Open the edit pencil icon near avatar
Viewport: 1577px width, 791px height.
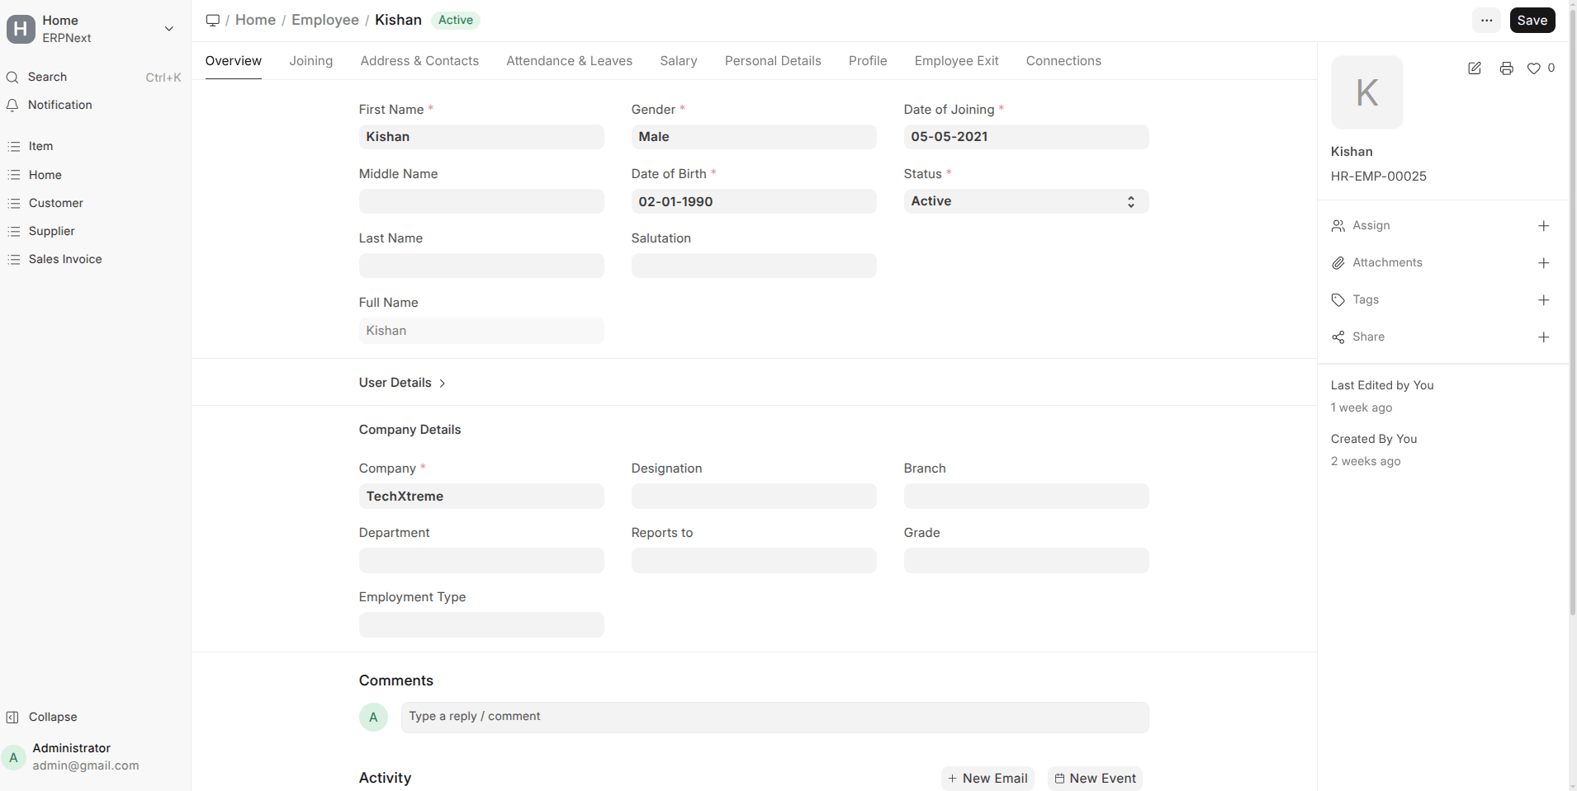[1475, 68]
